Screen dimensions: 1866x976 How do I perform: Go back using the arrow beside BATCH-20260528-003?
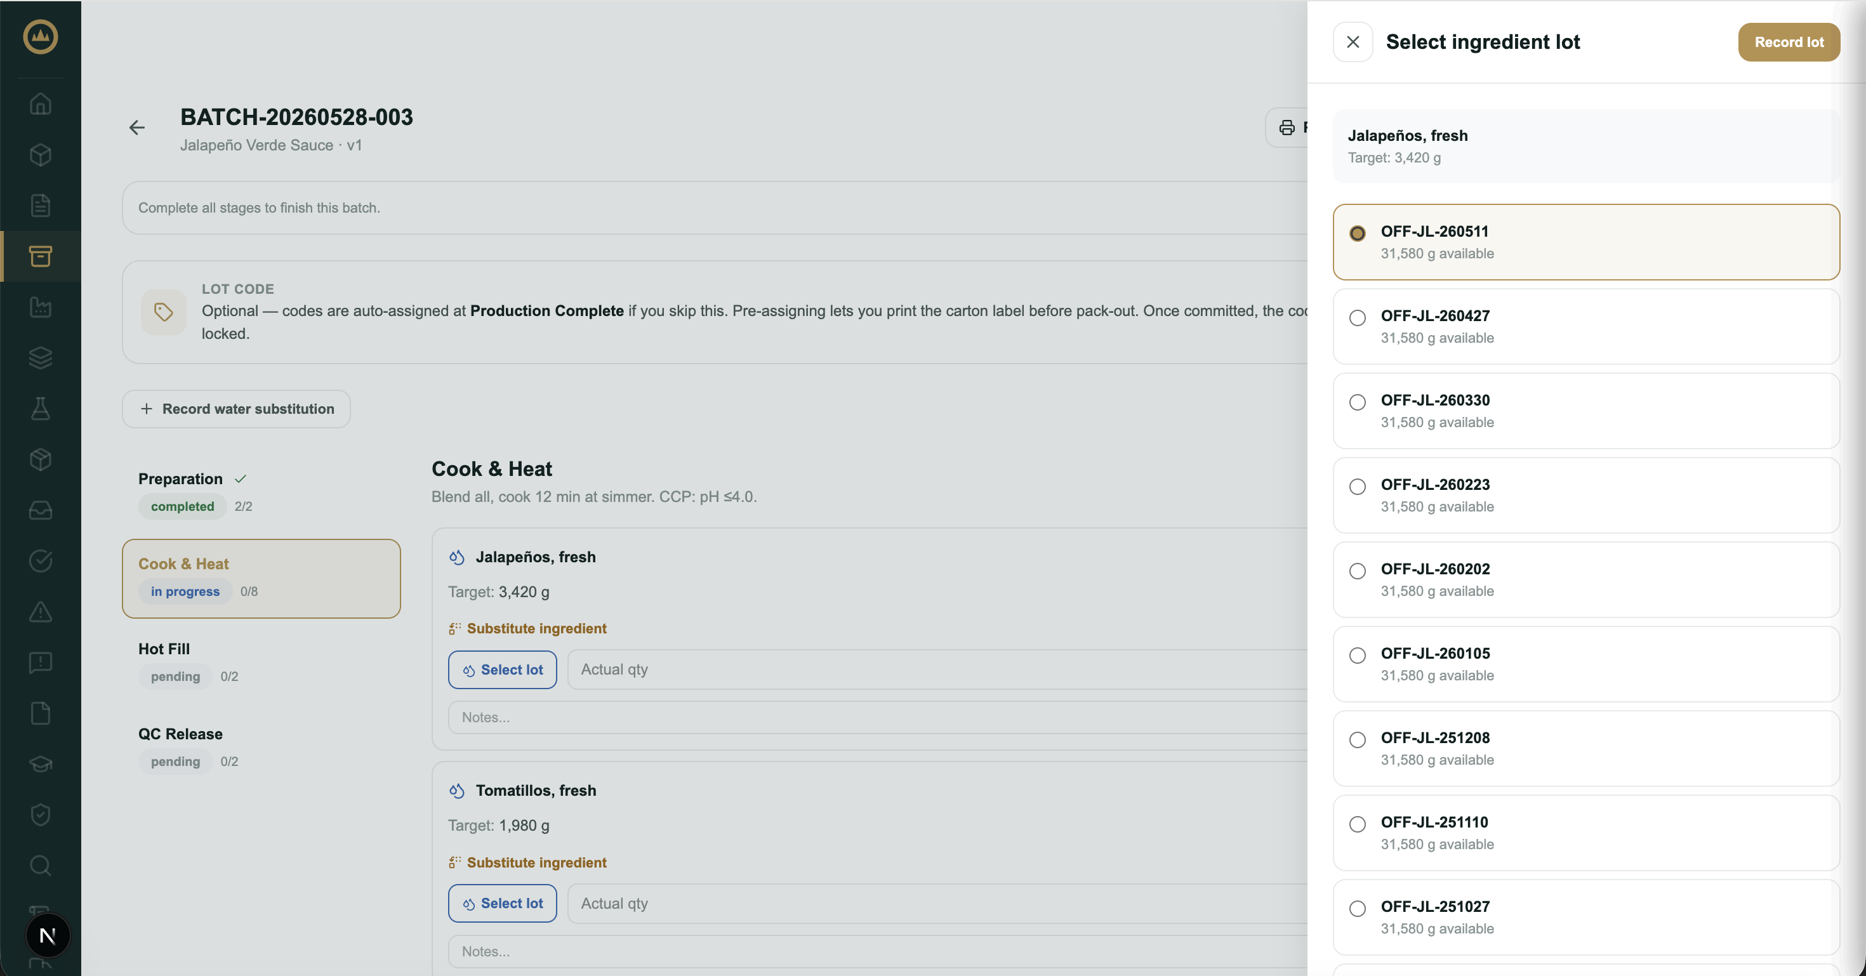click(x=137, y=128)
